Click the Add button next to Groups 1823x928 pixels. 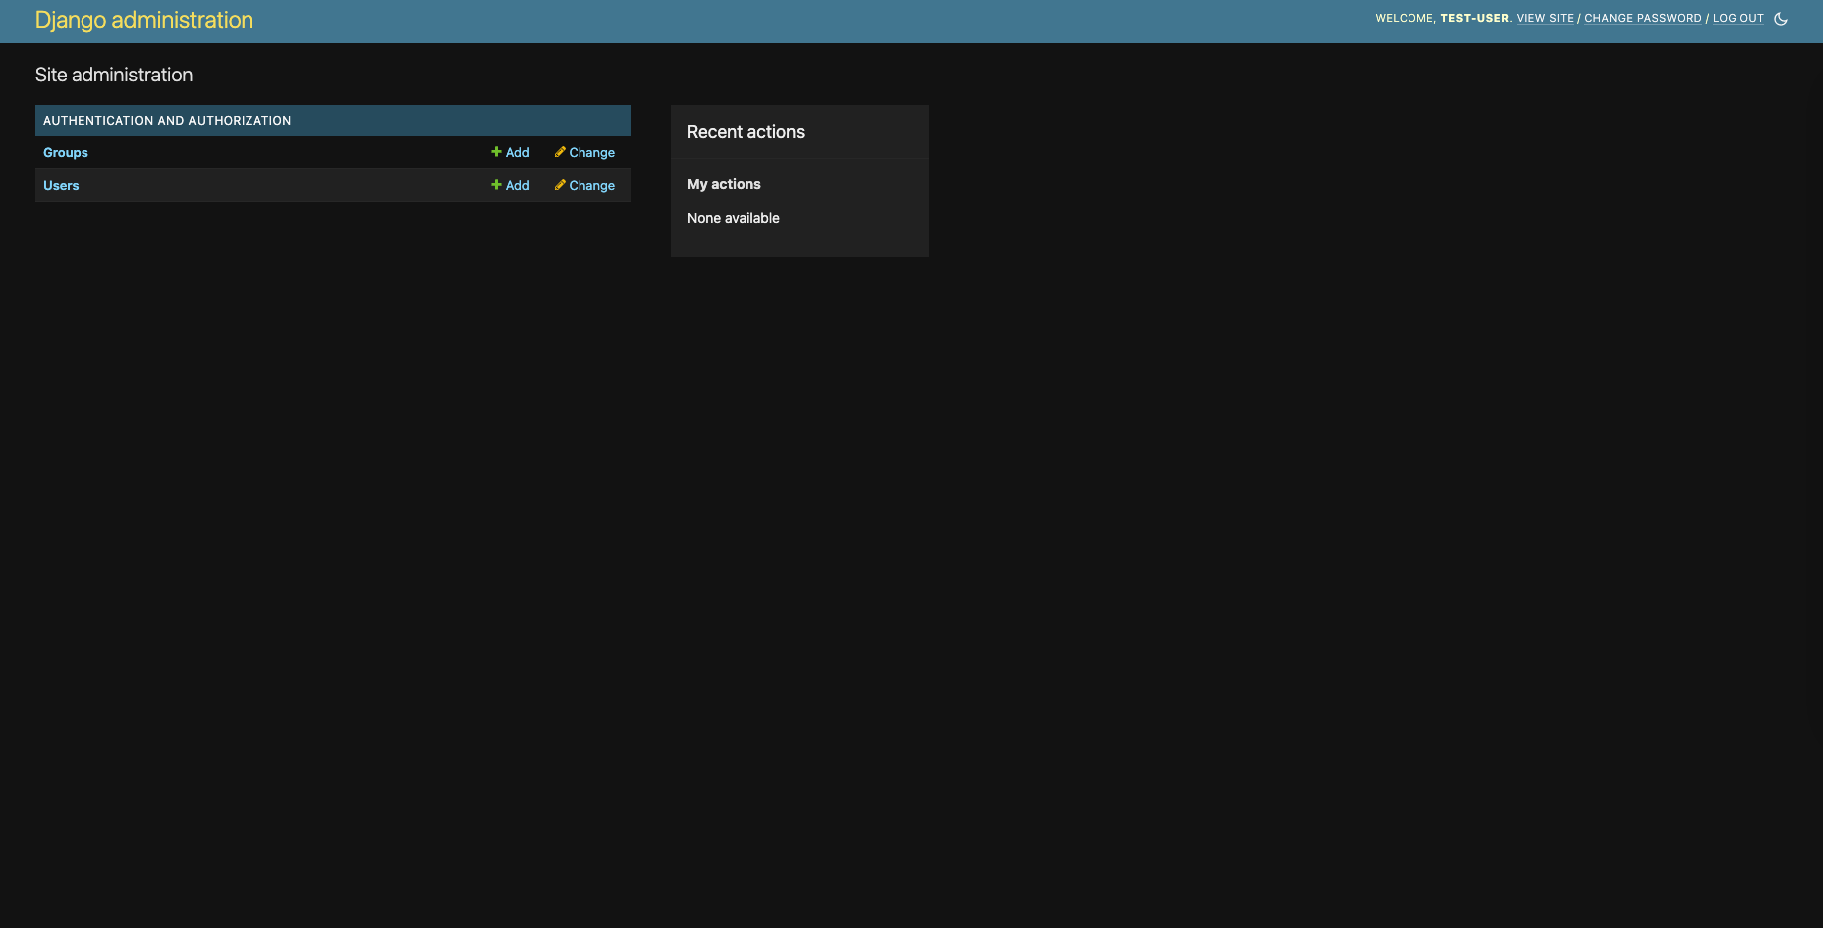tap(516, 152)
